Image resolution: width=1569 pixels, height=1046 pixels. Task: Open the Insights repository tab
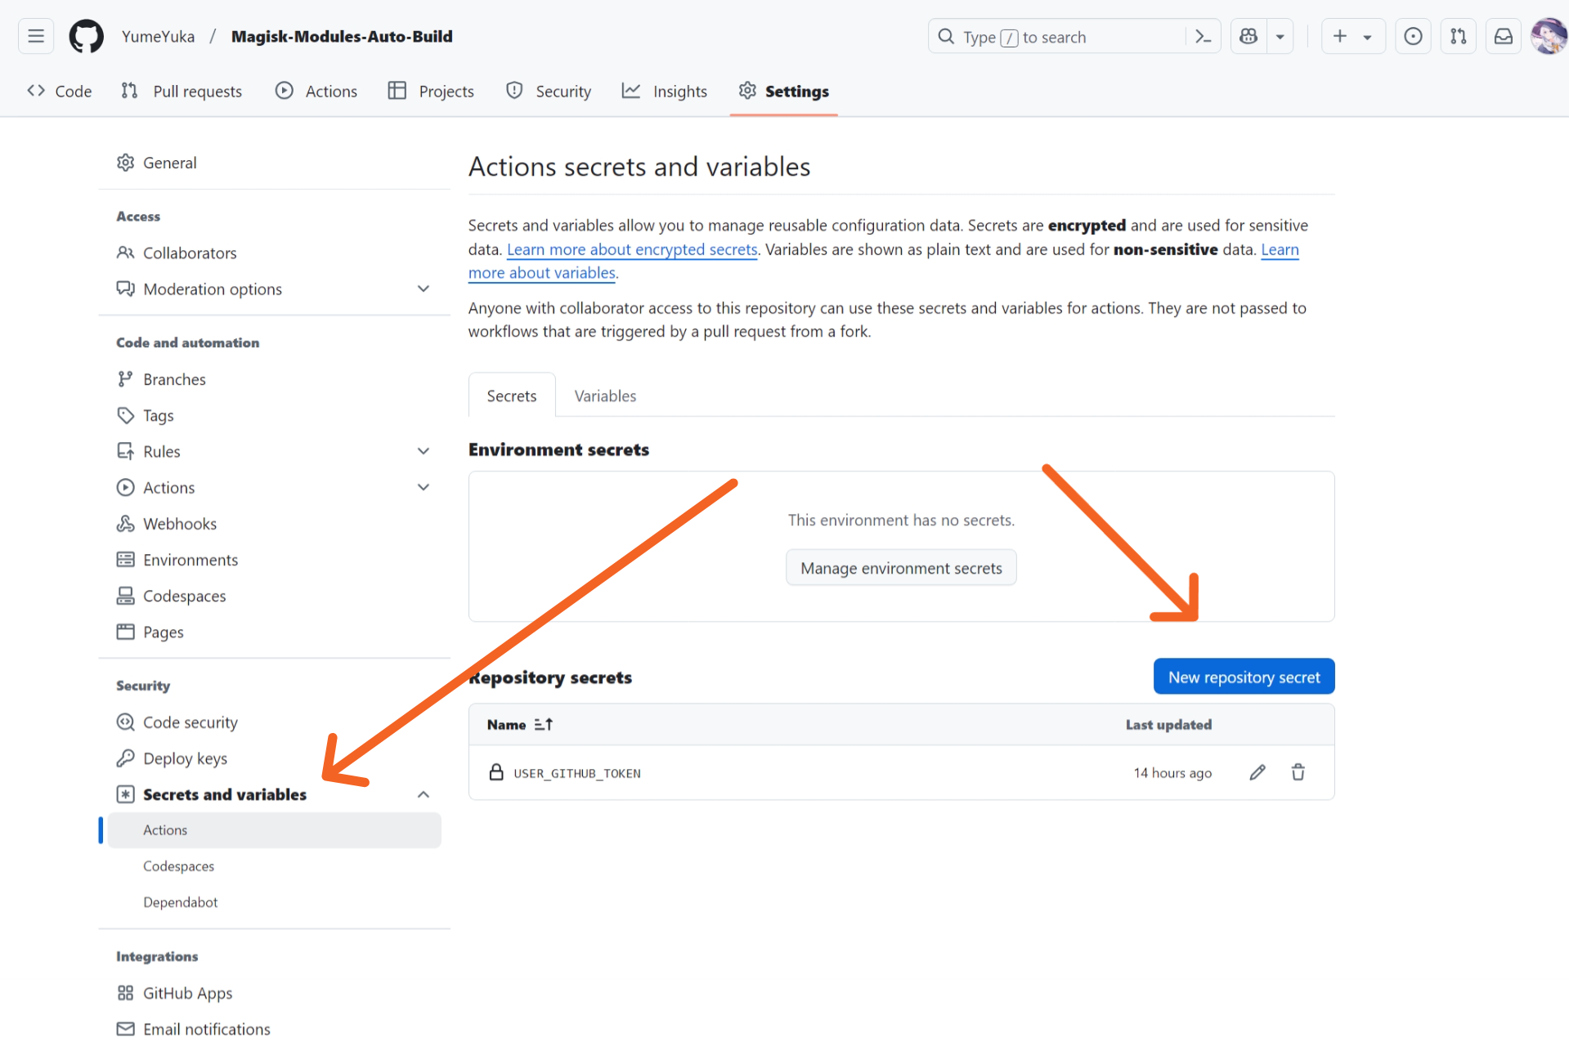tap(664, 92)
